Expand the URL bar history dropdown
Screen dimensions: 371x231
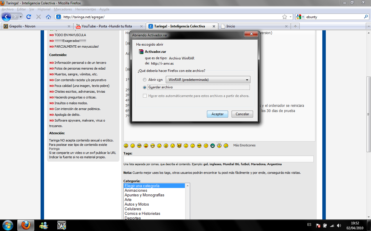pos(290,17)
